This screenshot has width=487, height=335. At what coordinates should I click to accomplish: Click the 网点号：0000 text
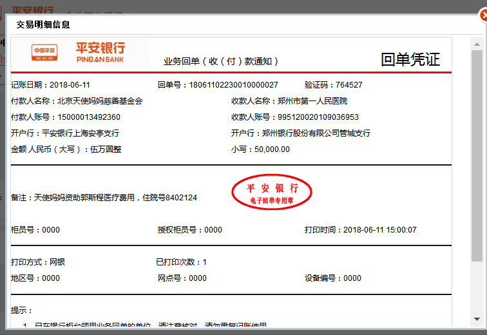[x=182, y=278]
